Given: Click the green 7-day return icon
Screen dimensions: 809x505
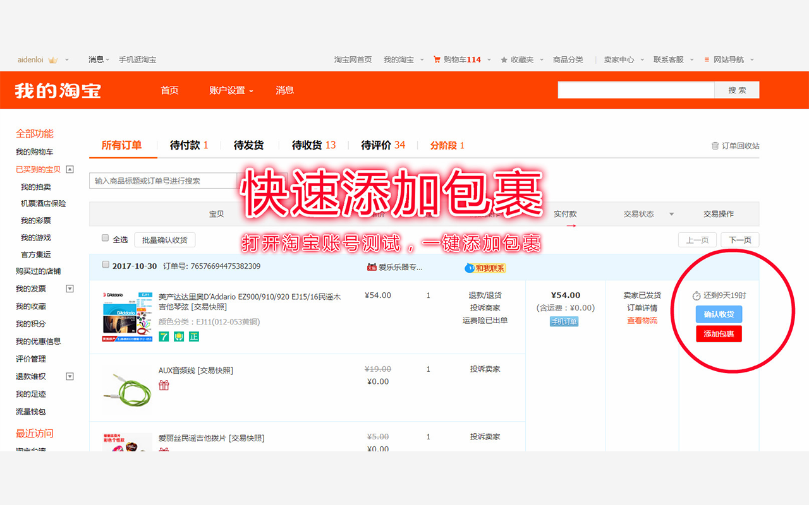Looking at the screenshot, I should click(164, 336).
